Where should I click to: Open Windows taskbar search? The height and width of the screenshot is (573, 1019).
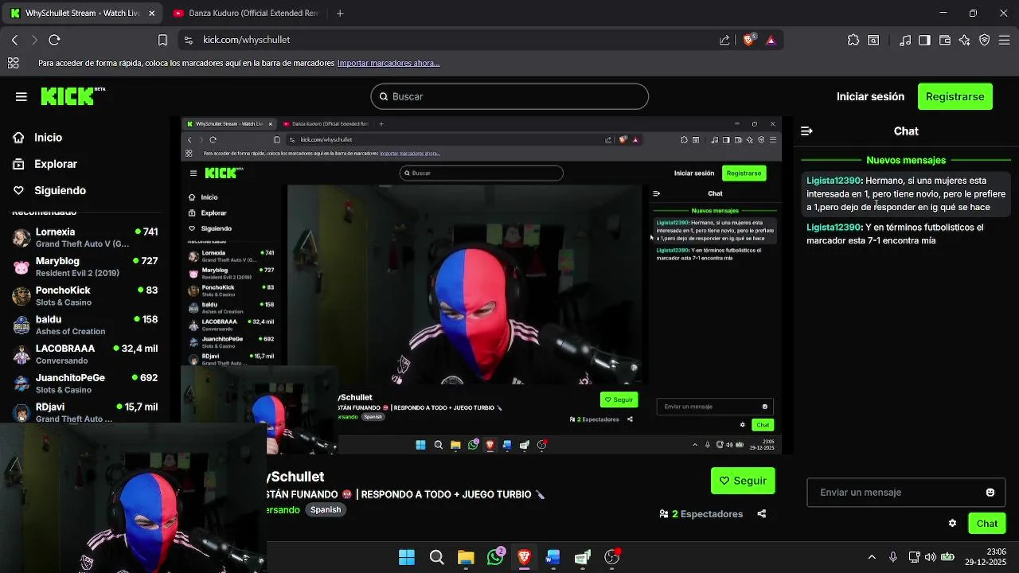coord(436,557)
